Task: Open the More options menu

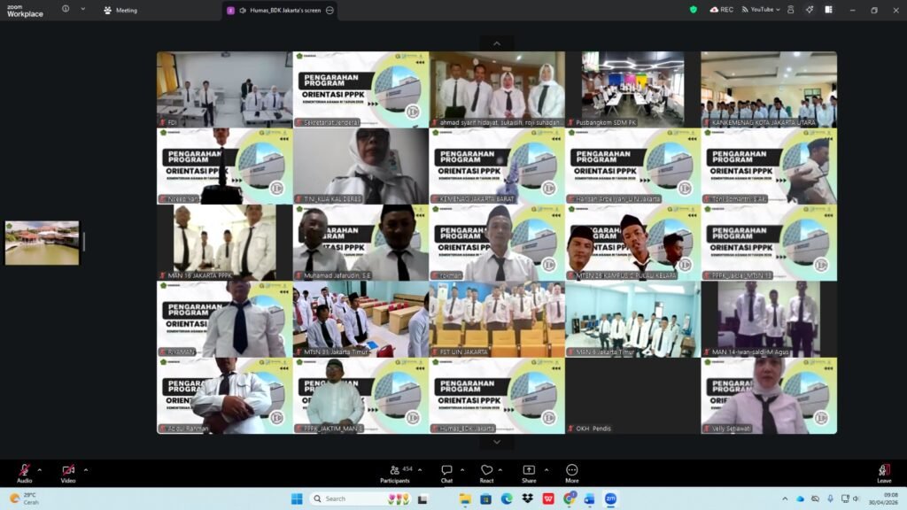Action: (572, 471)
